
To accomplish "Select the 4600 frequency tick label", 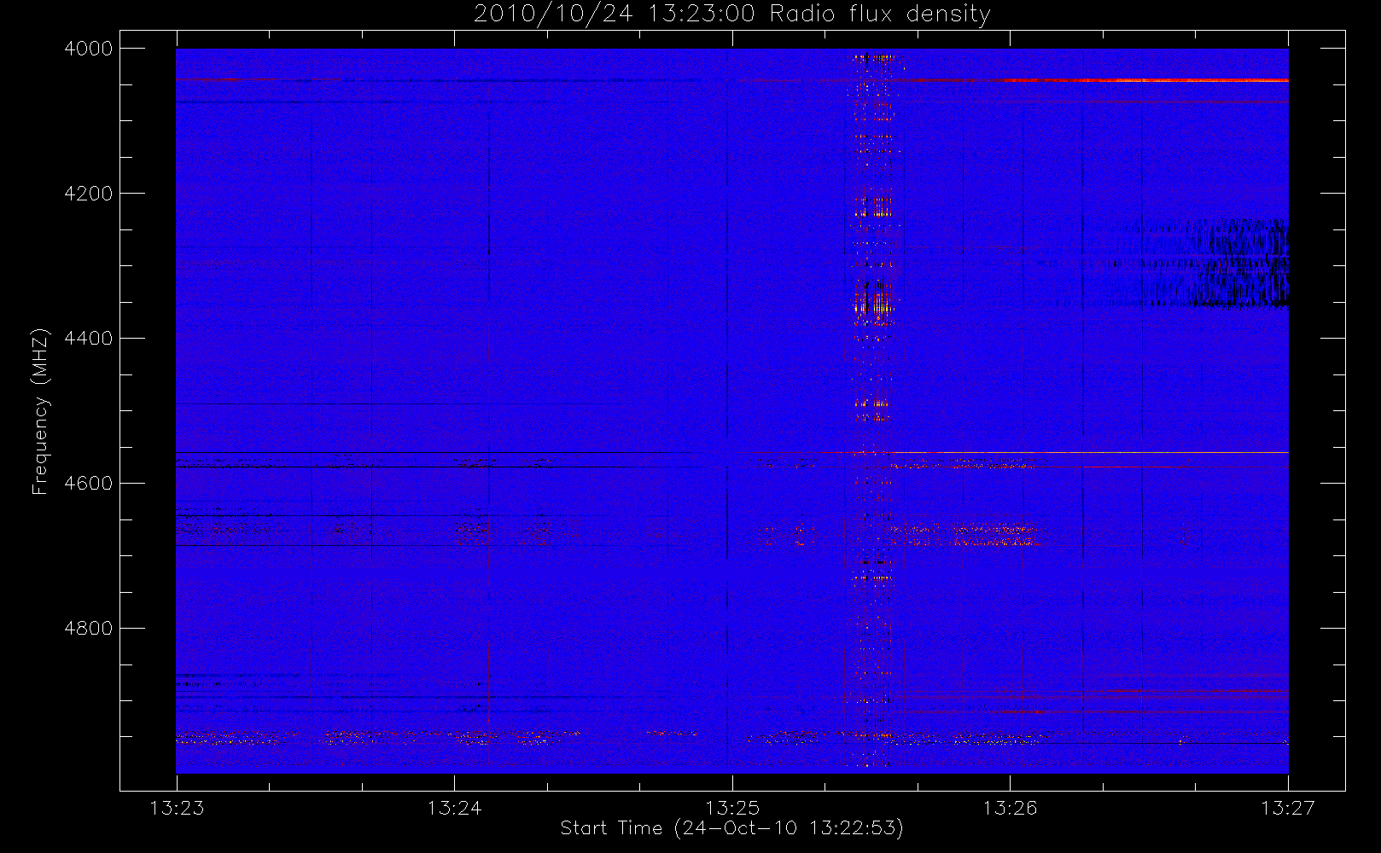I will tap(89, 484).
